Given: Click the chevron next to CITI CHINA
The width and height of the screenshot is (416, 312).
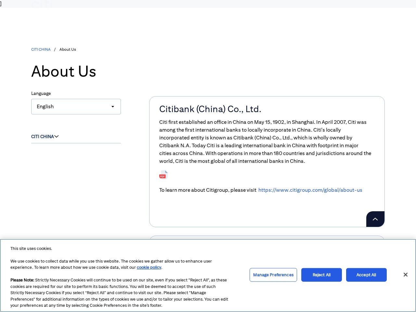Looking at the screenshot, I should point(57,136).
